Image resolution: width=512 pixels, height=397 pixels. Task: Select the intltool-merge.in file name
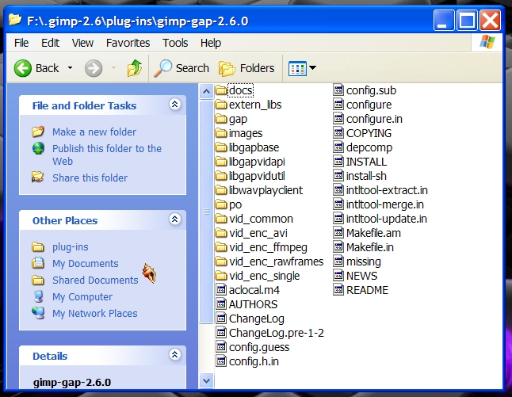pyautogui.click(x=385, y=204)
